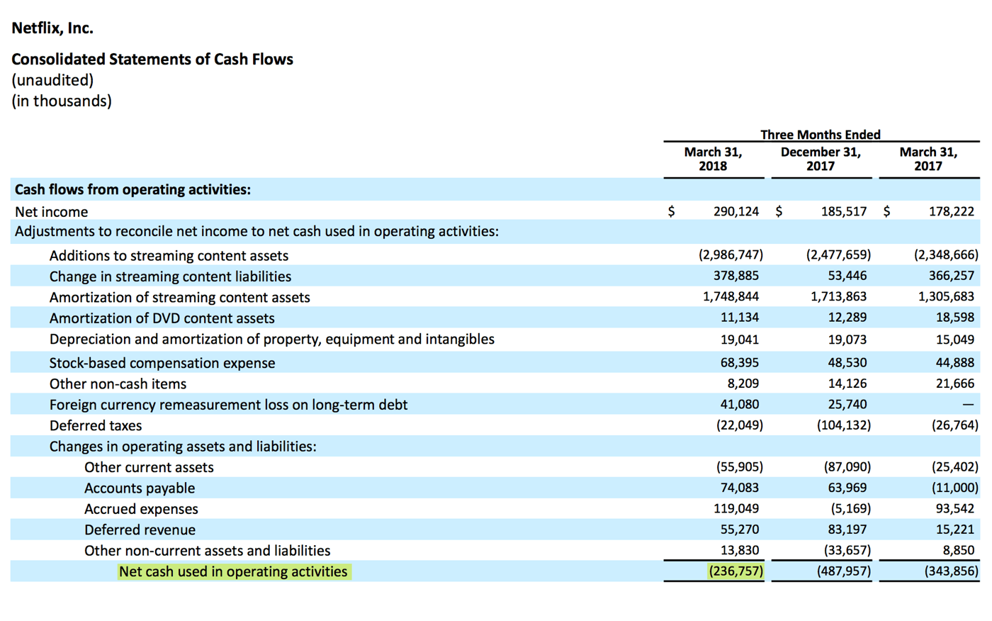Click 'Other non-cash items' label

[118, 384]
